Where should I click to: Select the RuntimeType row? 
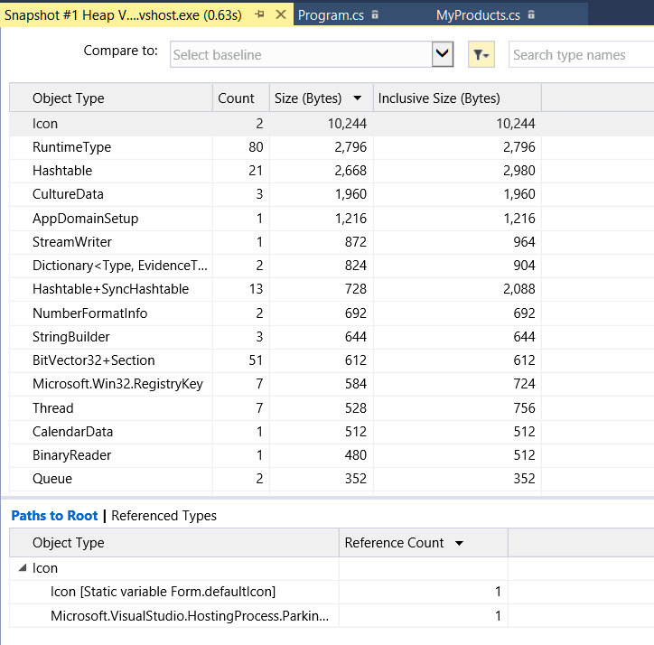coord(72,147)
